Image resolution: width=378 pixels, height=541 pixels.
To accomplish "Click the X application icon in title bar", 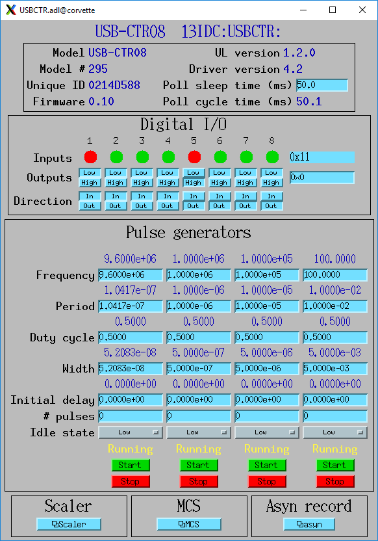I will pos(10,10).
